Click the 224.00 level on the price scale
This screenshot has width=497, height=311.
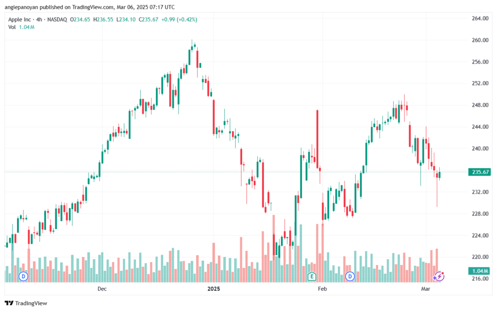click(x=480, y=235)
